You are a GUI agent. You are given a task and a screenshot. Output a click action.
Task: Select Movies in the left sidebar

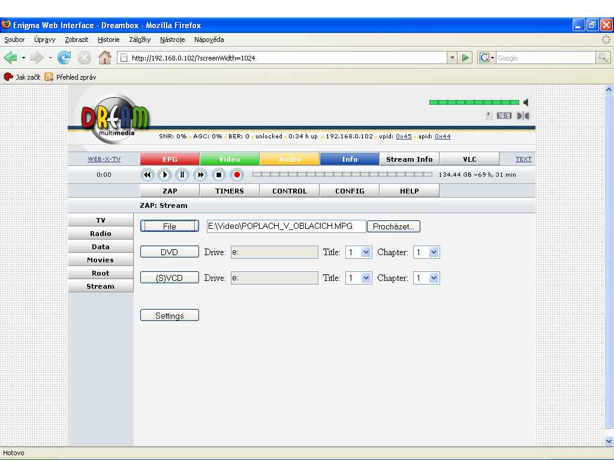coord(101,260)
